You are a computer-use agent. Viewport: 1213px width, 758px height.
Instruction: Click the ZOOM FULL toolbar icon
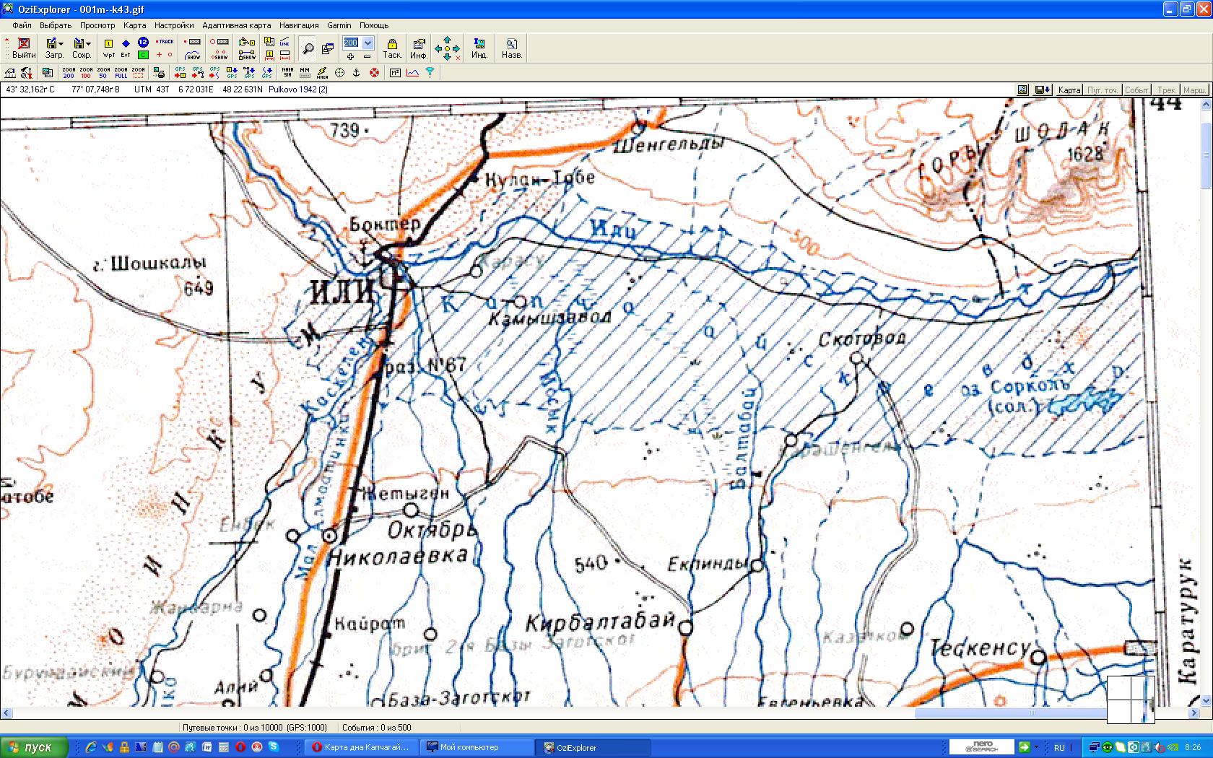click(x=121, y=72)
